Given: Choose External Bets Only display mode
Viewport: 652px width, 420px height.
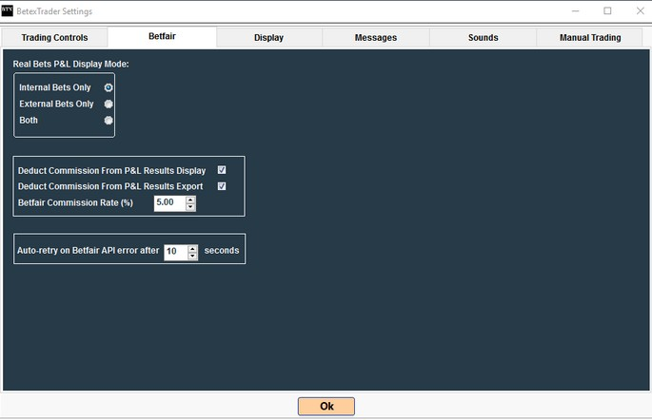Looking at the screenshot, I should point(109,104).
